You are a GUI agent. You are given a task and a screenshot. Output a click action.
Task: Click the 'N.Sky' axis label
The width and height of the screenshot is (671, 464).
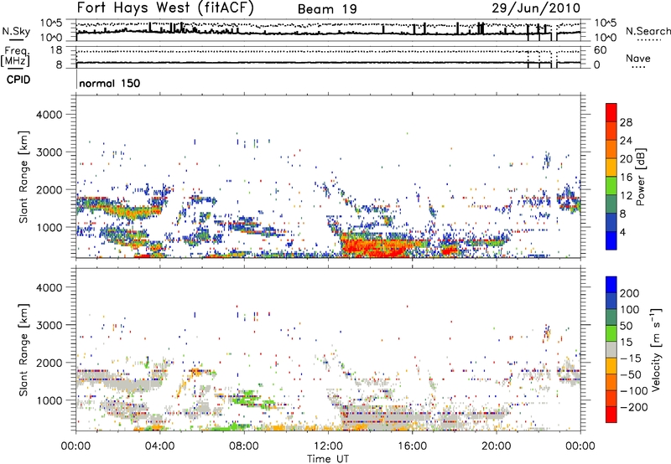(x=16, y=31)
